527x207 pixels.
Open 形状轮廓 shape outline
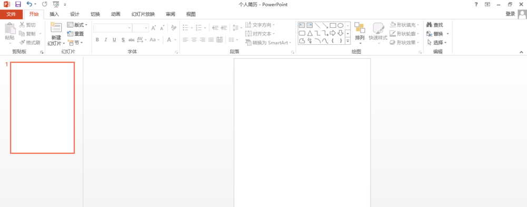[x=405, y=34]
